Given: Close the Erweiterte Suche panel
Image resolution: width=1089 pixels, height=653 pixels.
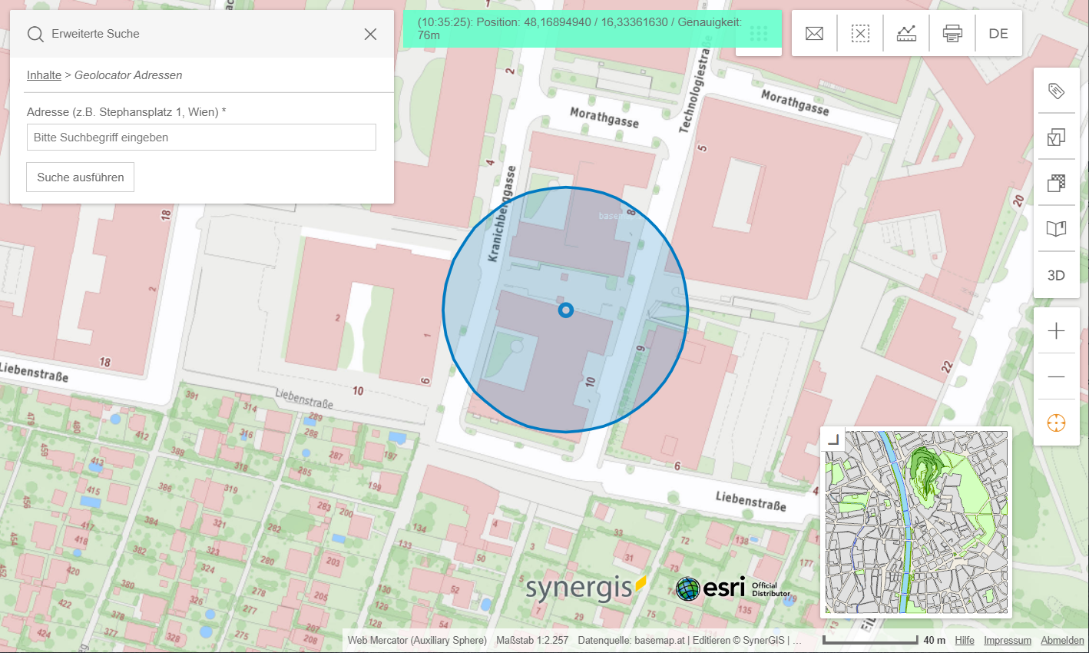Looking at the screenshot, I should coord(370,34).
